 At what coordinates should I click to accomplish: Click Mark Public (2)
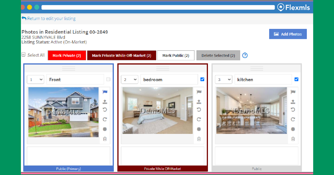[x=176, y=55]
